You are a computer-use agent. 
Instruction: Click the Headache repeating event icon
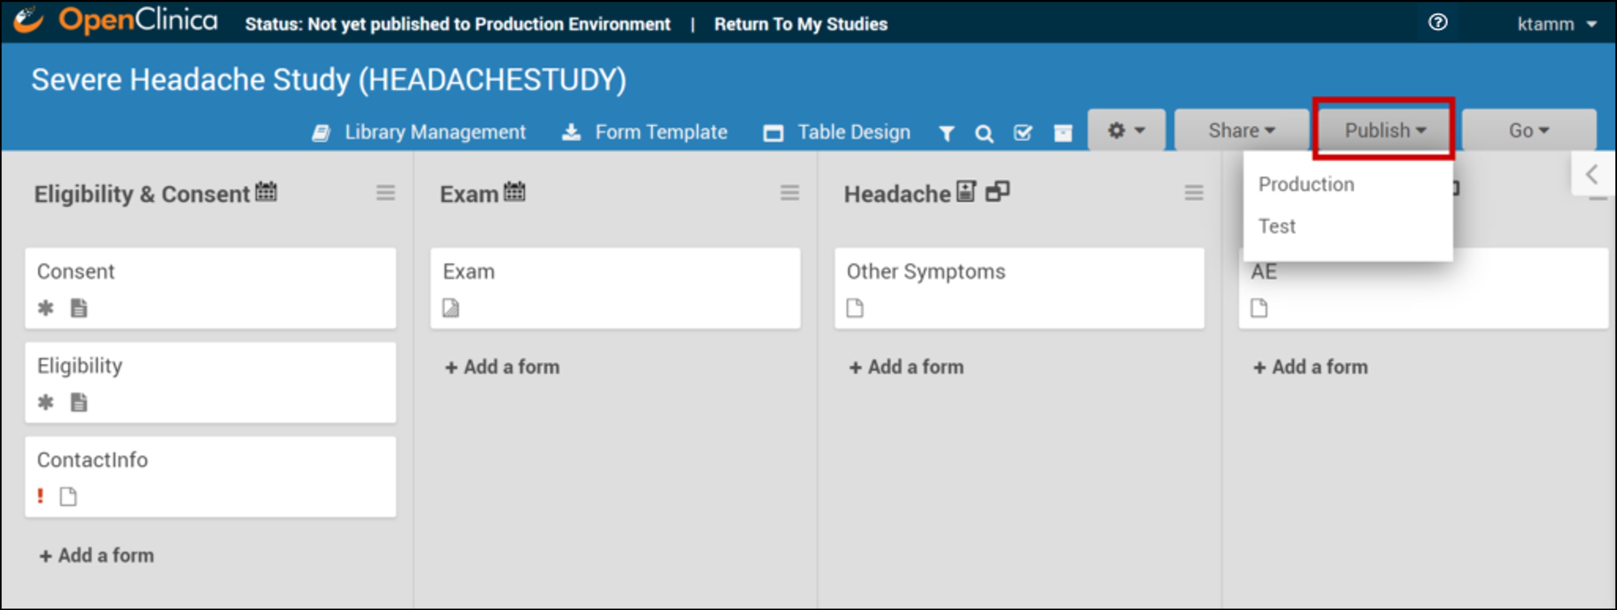[x=997, y=191]
